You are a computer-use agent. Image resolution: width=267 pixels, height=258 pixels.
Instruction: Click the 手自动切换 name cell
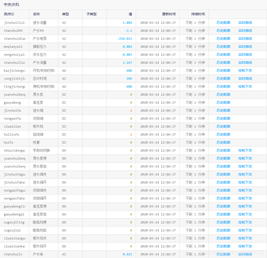(x=41, y=150)
